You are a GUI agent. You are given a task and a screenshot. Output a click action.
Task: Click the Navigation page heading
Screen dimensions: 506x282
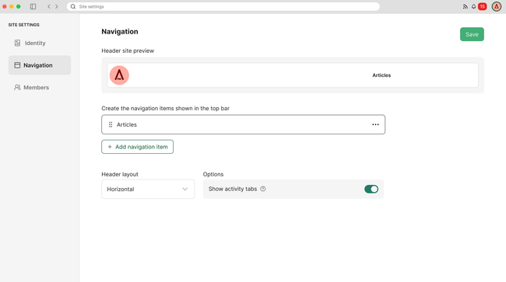pyautogui.click(x=120, y=32)
